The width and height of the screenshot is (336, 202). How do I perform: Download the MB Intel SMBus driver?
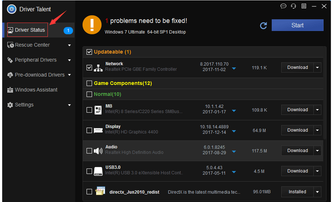(x=297, y=110)
